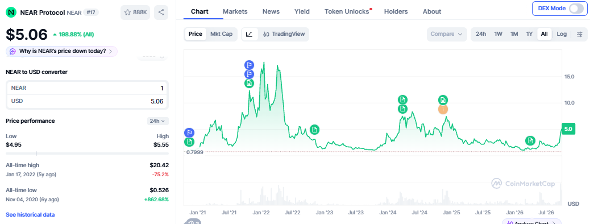Set chart range to 1W
The image size is (590, 224).
[498, 34]
